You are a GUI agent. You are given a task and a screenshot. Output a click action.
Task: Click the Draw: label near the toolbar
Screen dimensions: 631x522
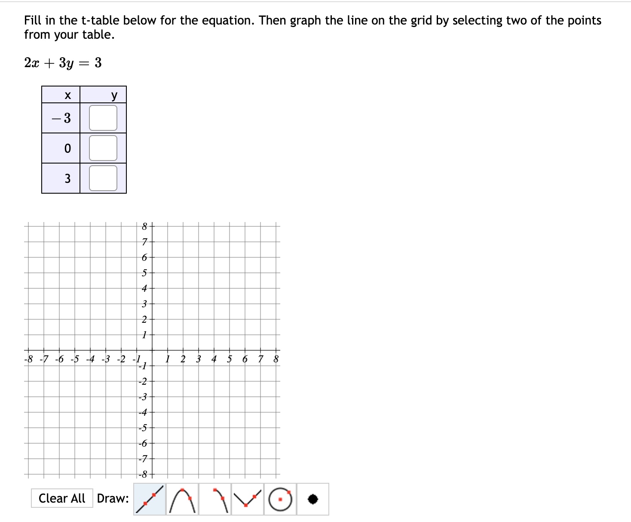[x=113, y=498]
